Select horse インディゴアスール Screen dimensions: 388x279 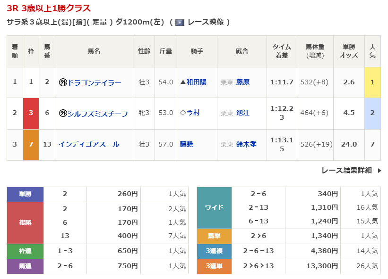click(89, 144)
